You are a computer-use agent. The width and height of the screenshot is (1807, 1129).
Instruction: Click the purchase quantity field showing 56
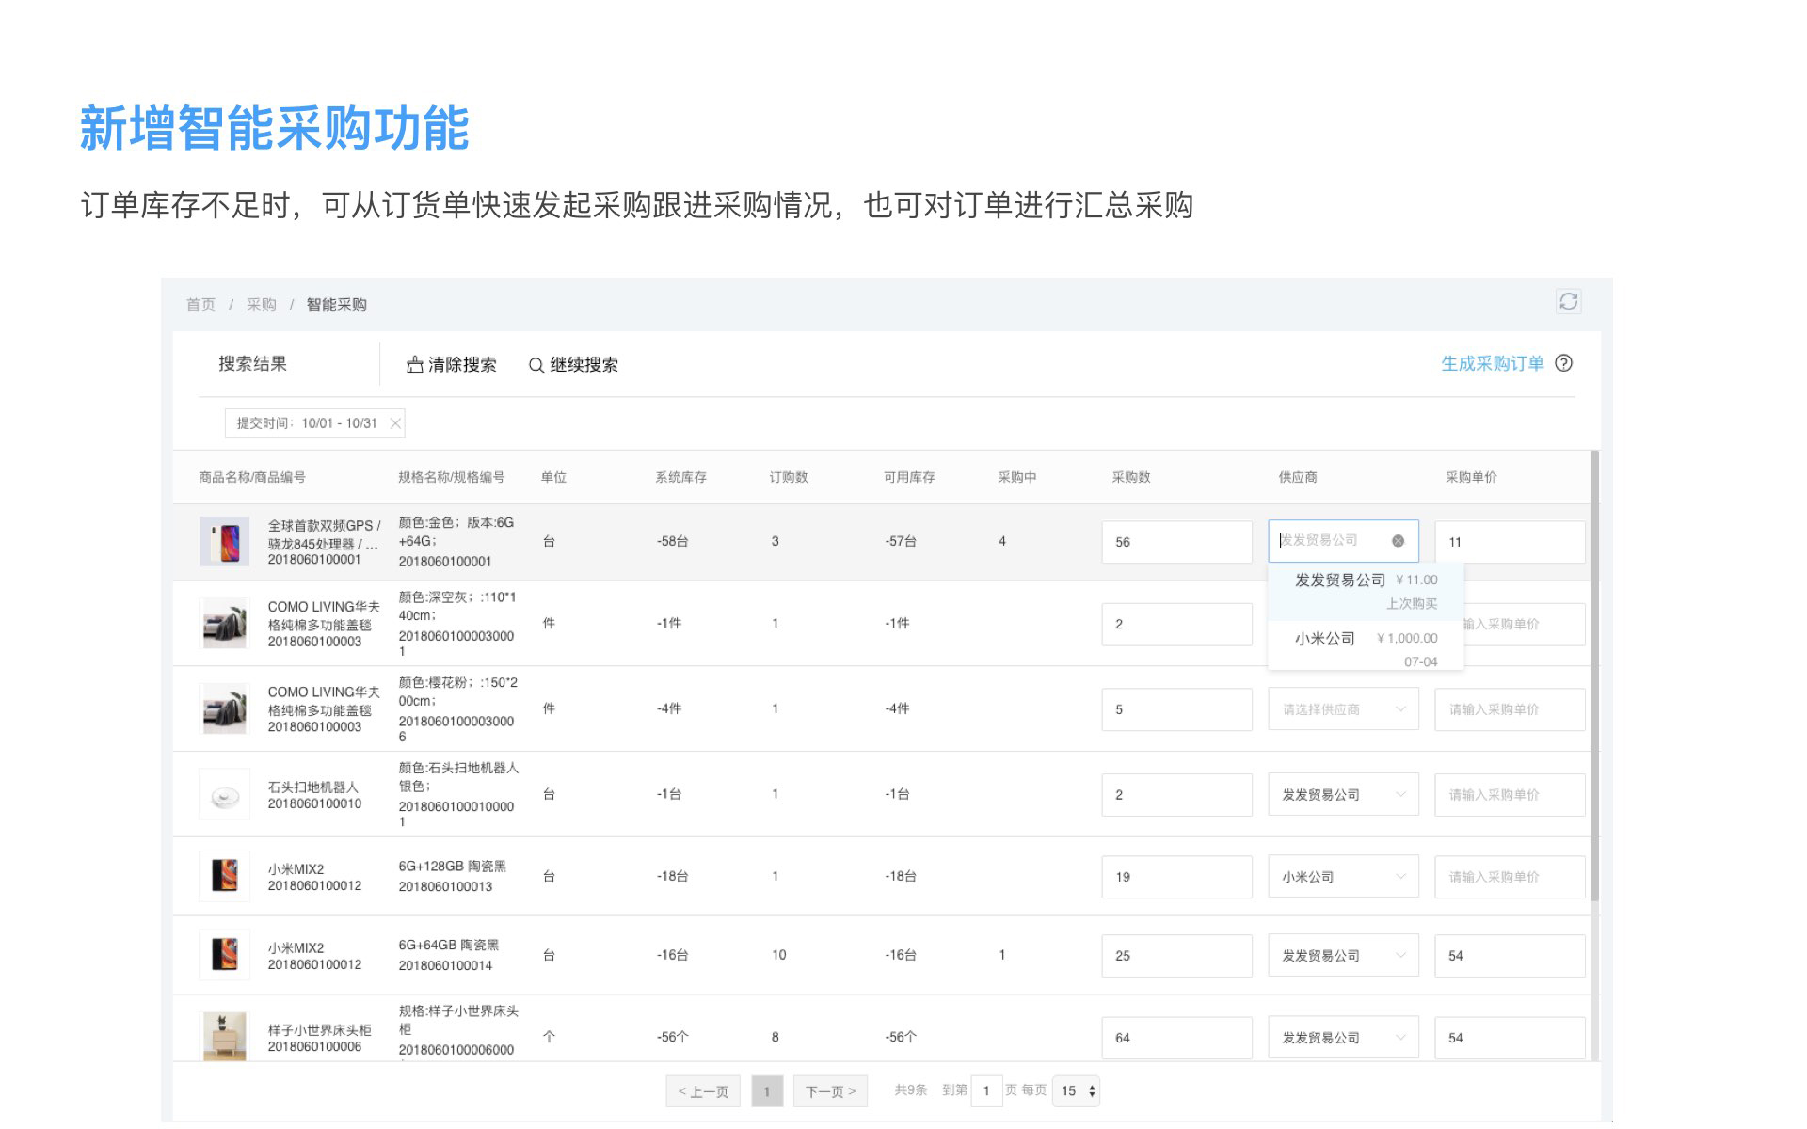(x=1175, y=542)
